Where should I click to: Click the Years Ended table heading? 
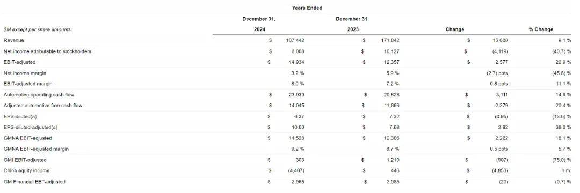click(306, 8)
